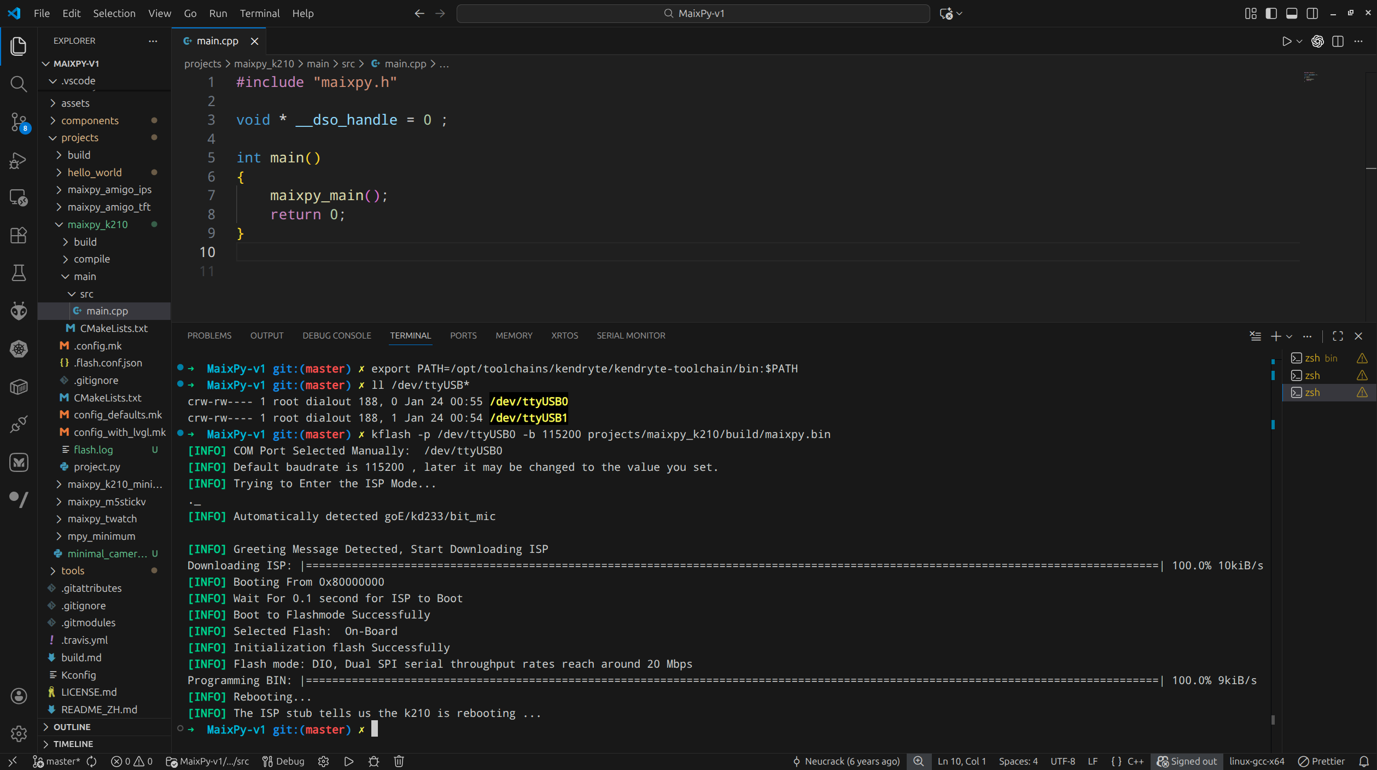Open Source Control view with badge
This screenshot has width=1377, height=770.
(19, 121)
